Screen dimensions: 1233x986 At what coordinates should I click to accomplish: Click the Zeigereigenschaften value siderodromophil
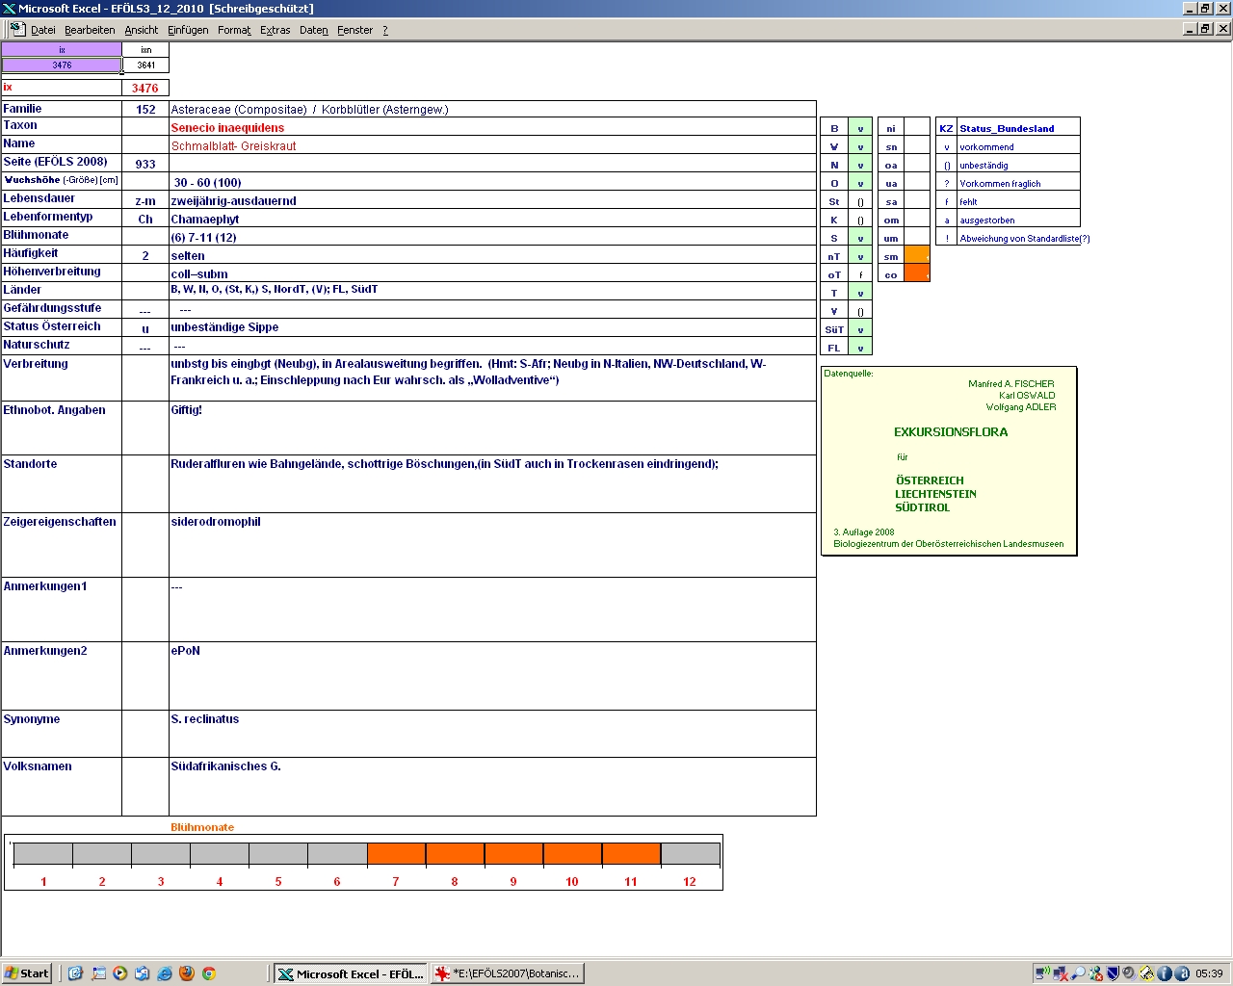click(x=216, y=521)
